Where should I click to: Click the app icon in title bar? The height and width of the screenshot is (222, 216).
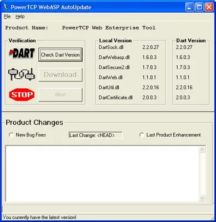(6, 7)
